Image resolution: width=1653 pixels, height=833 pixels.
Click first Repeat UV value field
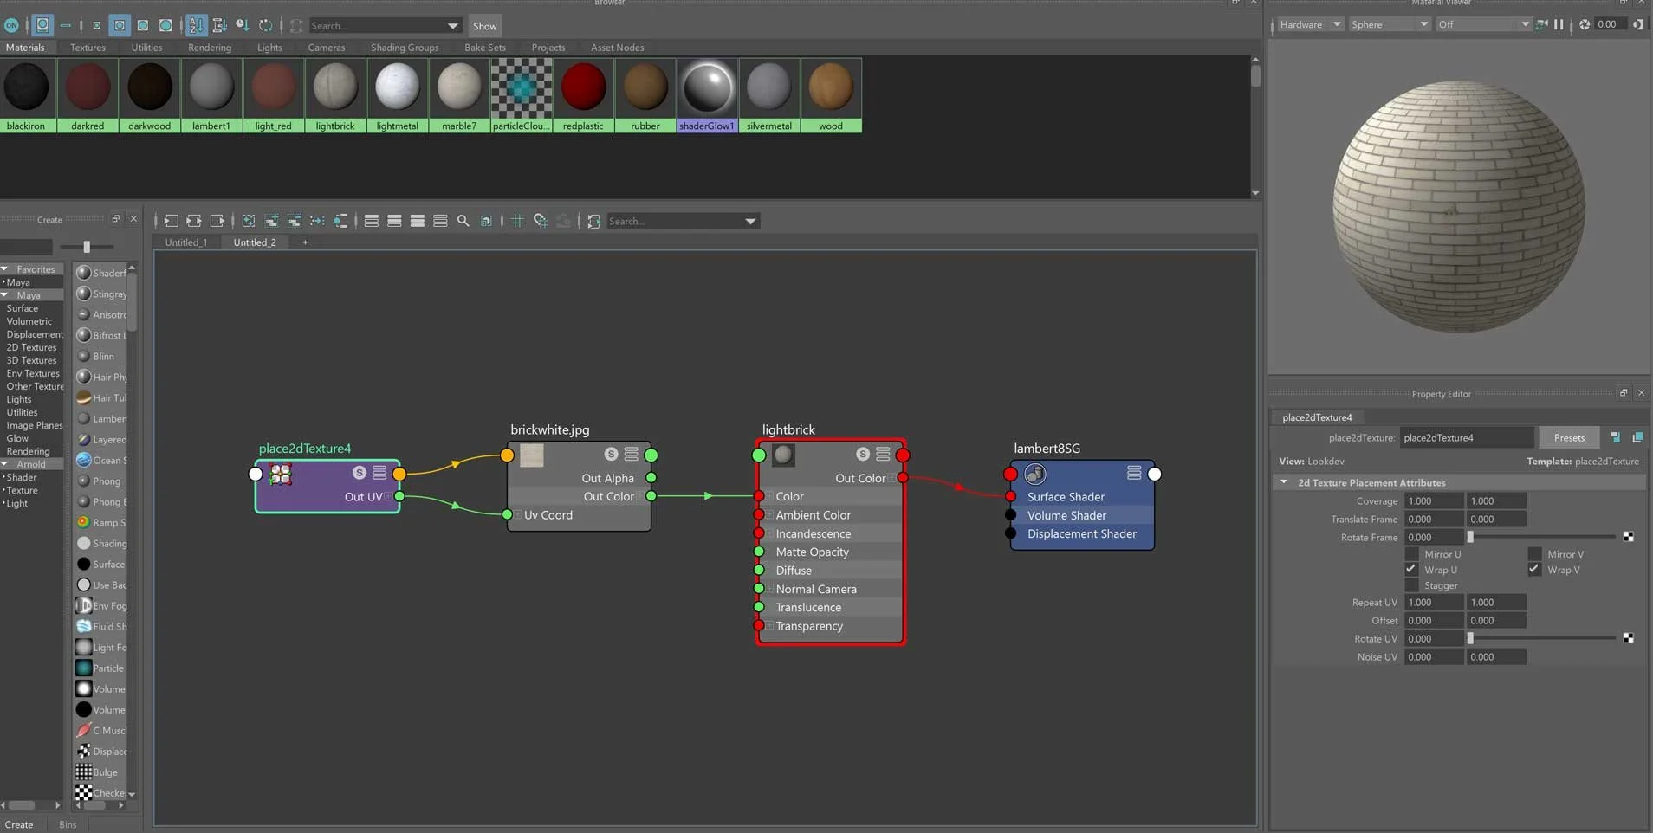(x=1434, y=602)
